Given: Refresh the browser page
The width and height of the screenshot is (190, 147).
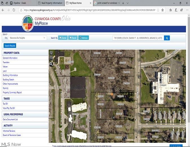Looking at the screenshot, I should (14, 10).
